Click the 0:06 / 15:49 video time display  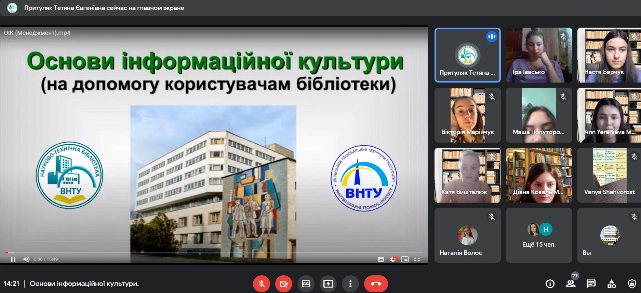46,259
